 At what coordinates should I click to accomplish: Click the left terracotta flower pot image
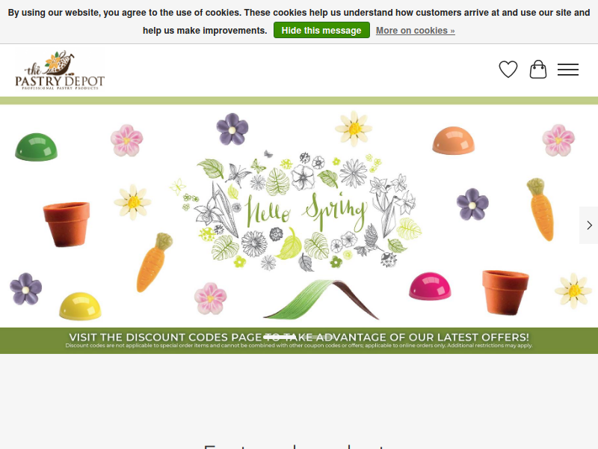point(67,224)
